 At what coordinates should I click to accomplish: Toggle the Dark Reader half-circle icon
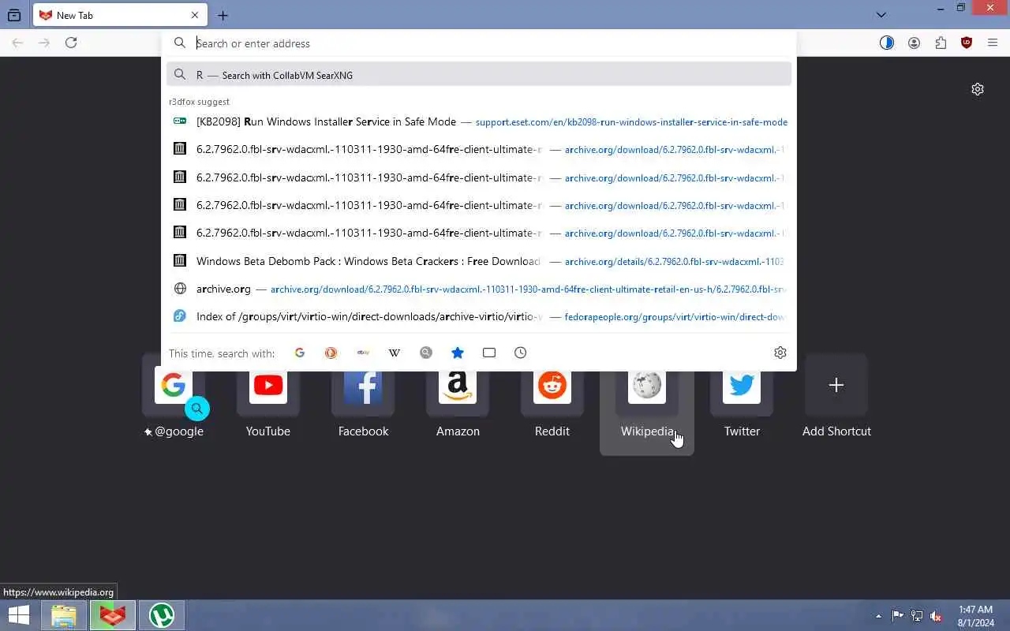pyautogui.click(x=887, y=43)
